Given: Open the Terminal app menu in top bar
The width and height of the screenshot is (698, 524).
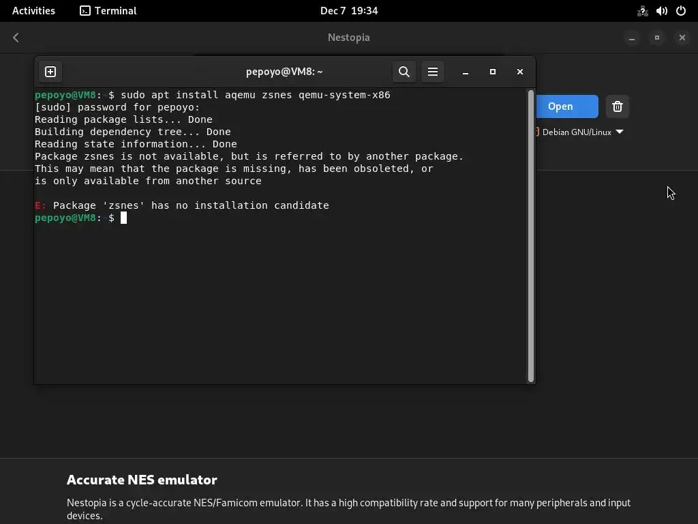Looking at the screenshot, I should click(x=108, y=11).
